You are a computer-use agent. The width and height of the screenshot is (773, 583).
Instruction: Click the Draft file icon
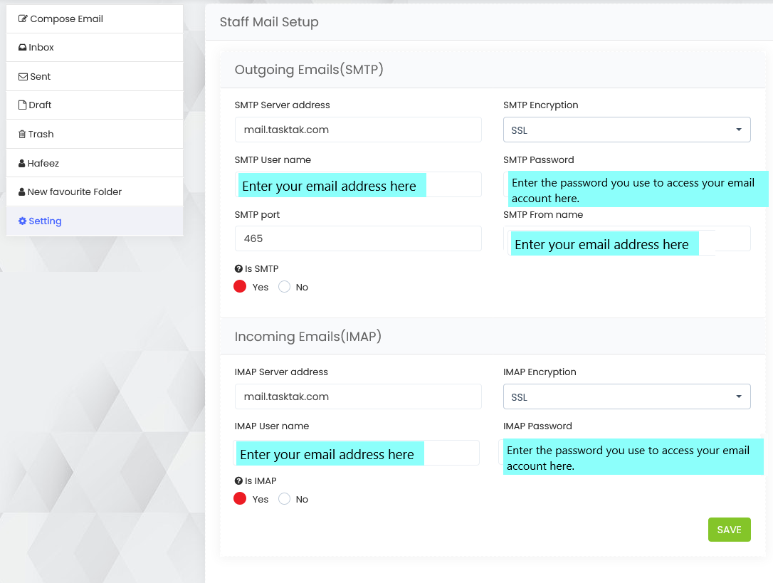[x=22, y=105]
